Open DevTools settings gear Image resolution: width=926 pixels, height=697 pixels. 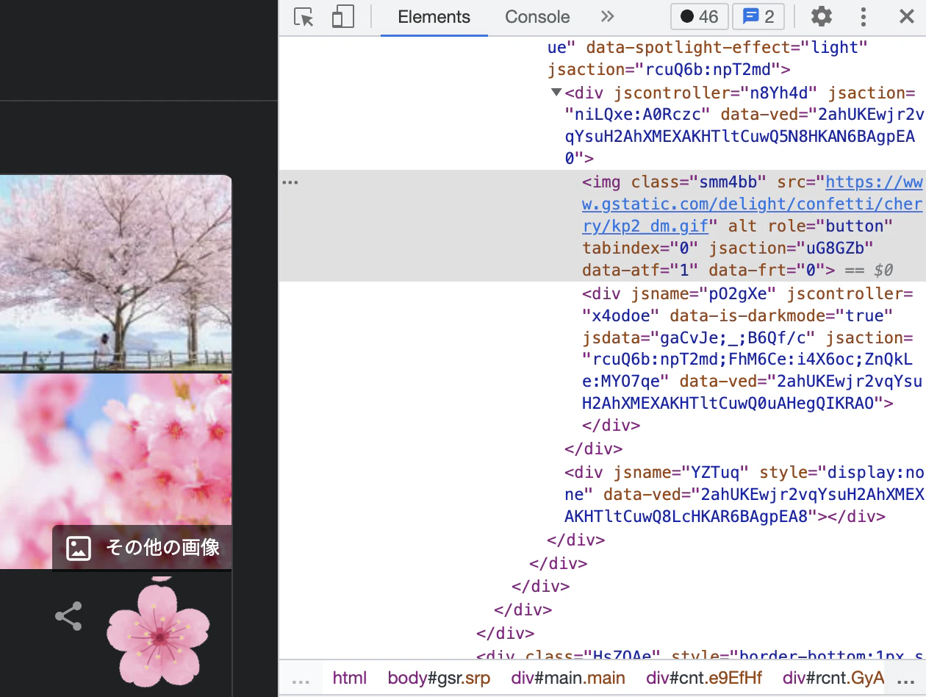pos(821,17)
